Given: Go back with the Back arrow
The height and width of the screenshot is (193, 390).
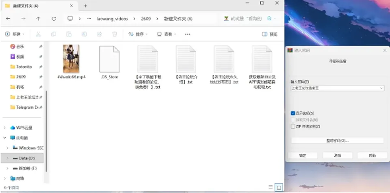Looking at the screenshot, I should point(8,19).
